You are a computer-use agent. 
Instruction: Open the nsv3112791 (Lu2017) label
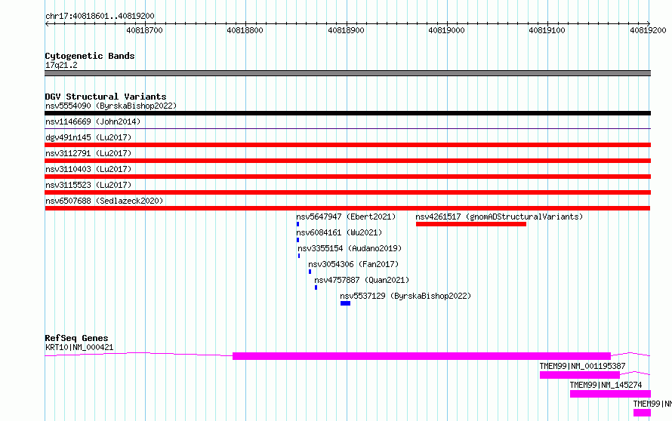coord(88,153)
